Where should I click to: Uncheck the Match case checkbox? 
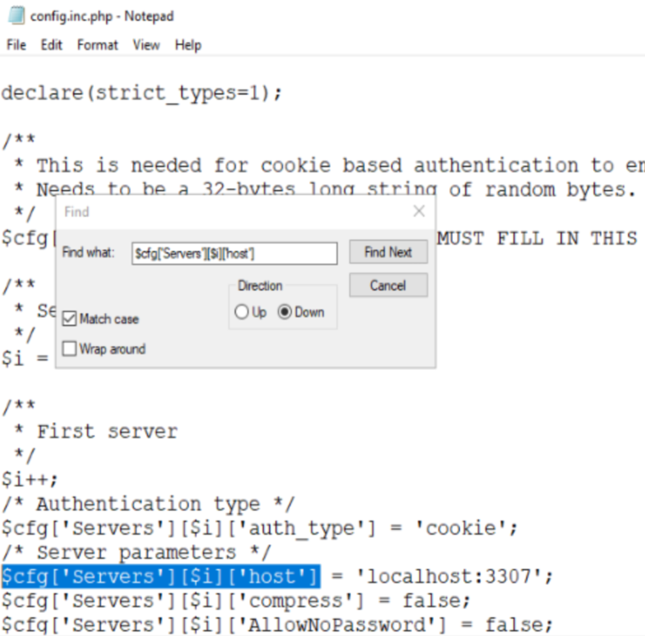[x=70, y=319]
